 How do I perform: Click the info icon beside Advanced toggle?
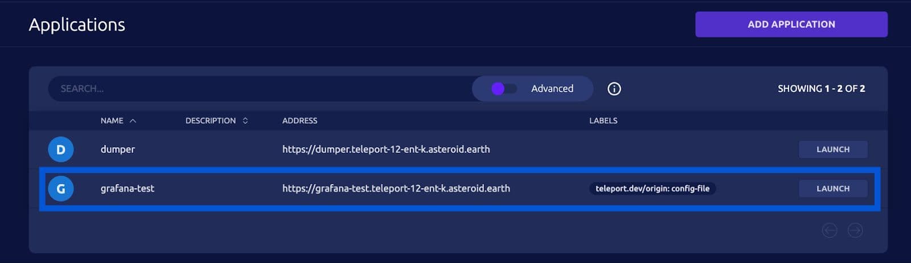pyautogui.click(x=614, y=89)
